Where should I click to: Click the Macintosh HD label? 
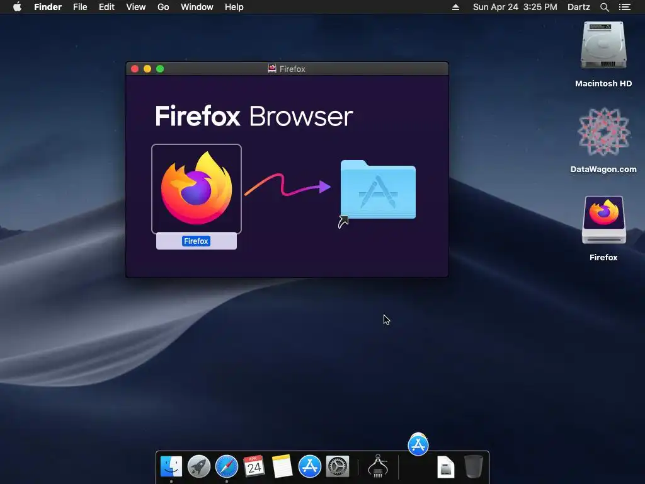(603, 84)
